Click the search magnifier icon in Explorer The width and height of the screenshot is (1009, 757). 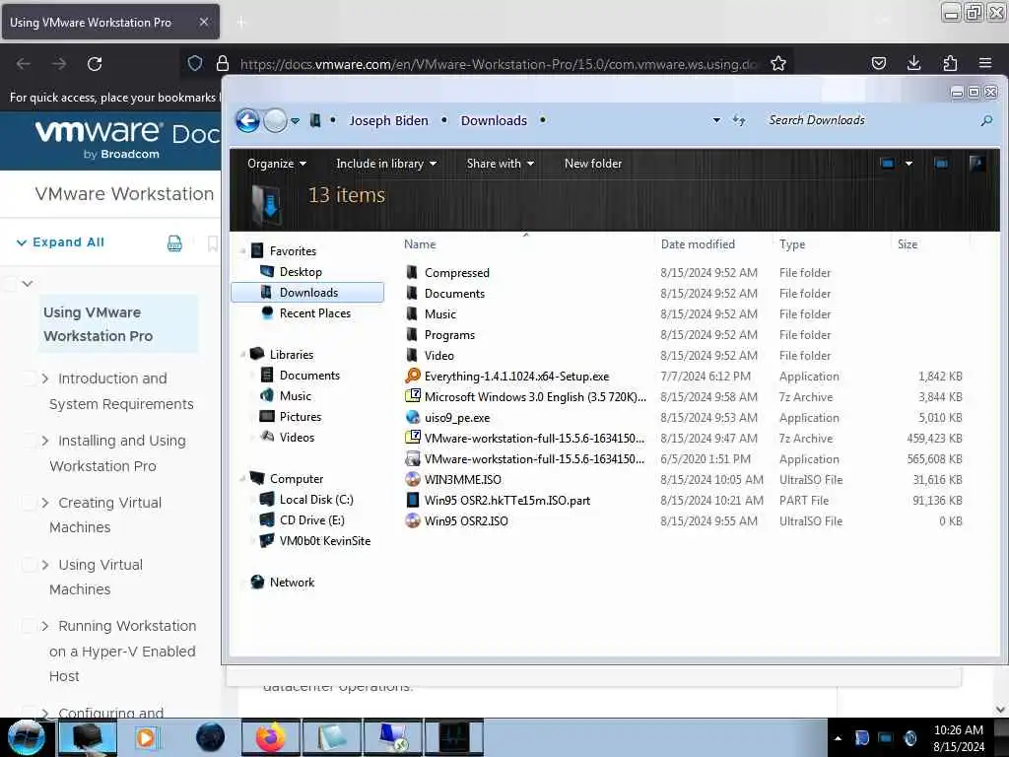click(986, 120)
